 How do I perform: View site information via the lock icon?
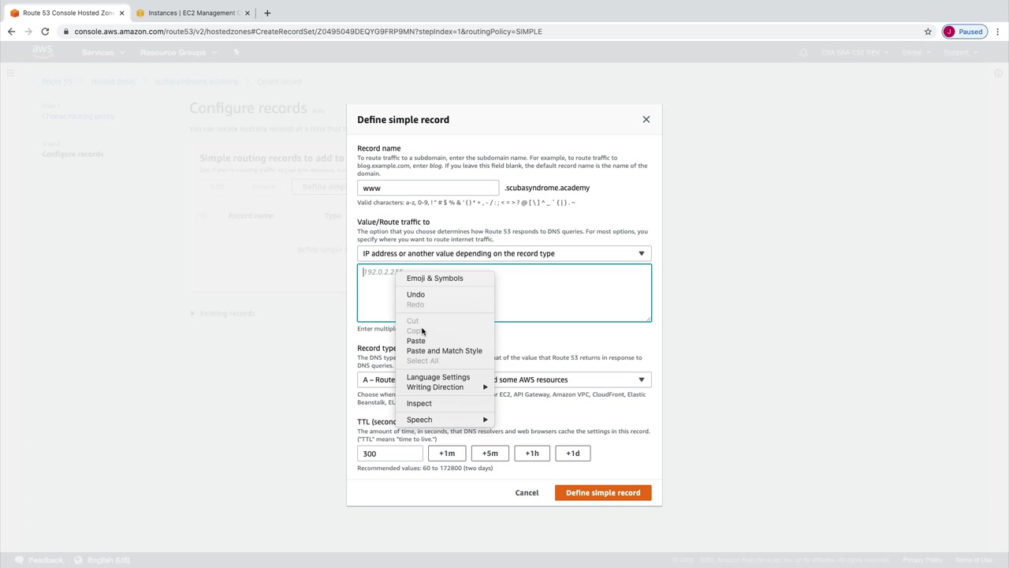(66, 32)
